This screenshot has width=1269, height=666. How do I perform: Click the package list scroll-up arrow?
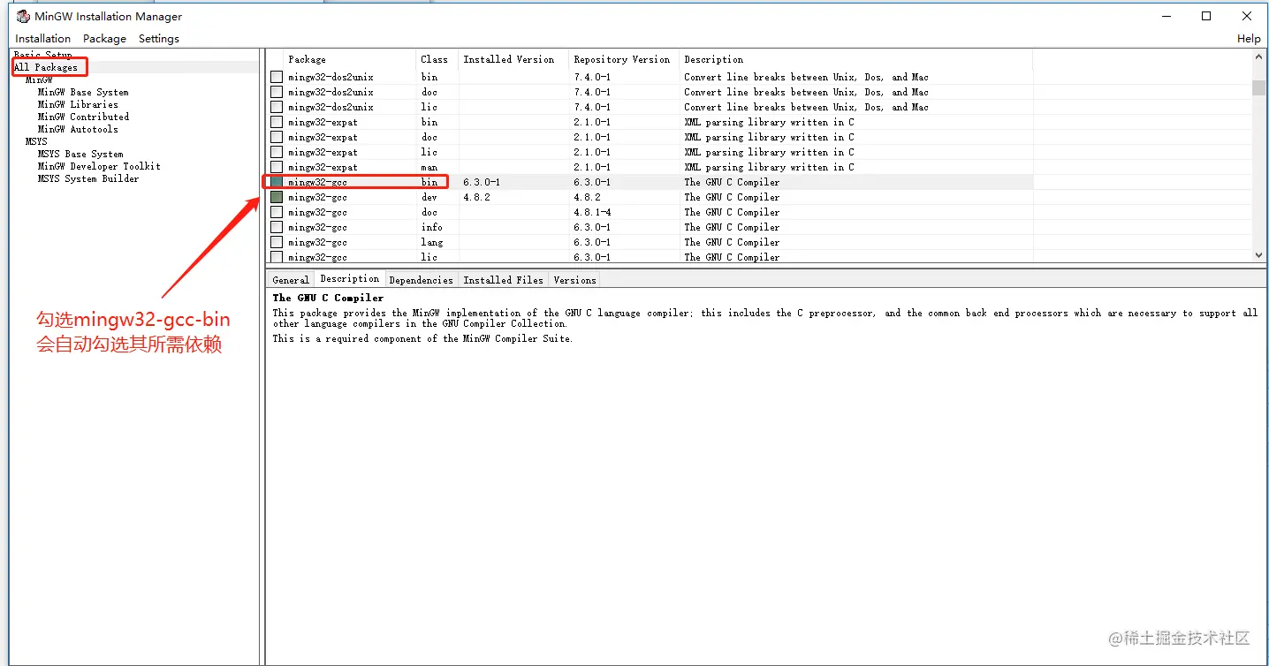tap(1259, 57)
